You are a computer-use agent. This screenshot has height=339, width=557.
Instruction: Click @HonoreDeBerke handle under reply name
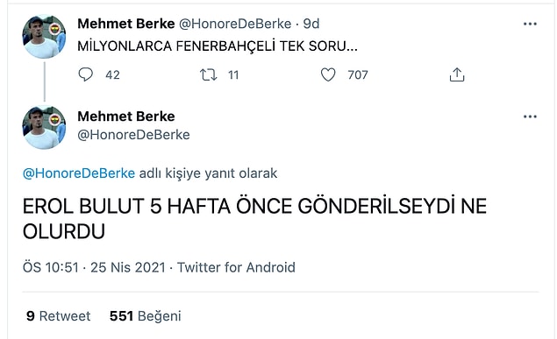[x=133, y=135]
